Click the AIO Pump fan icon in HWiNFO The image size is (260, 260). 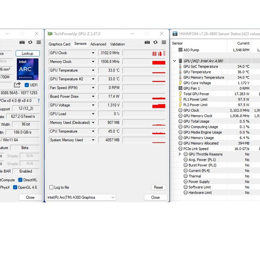(x=180, y=50)
